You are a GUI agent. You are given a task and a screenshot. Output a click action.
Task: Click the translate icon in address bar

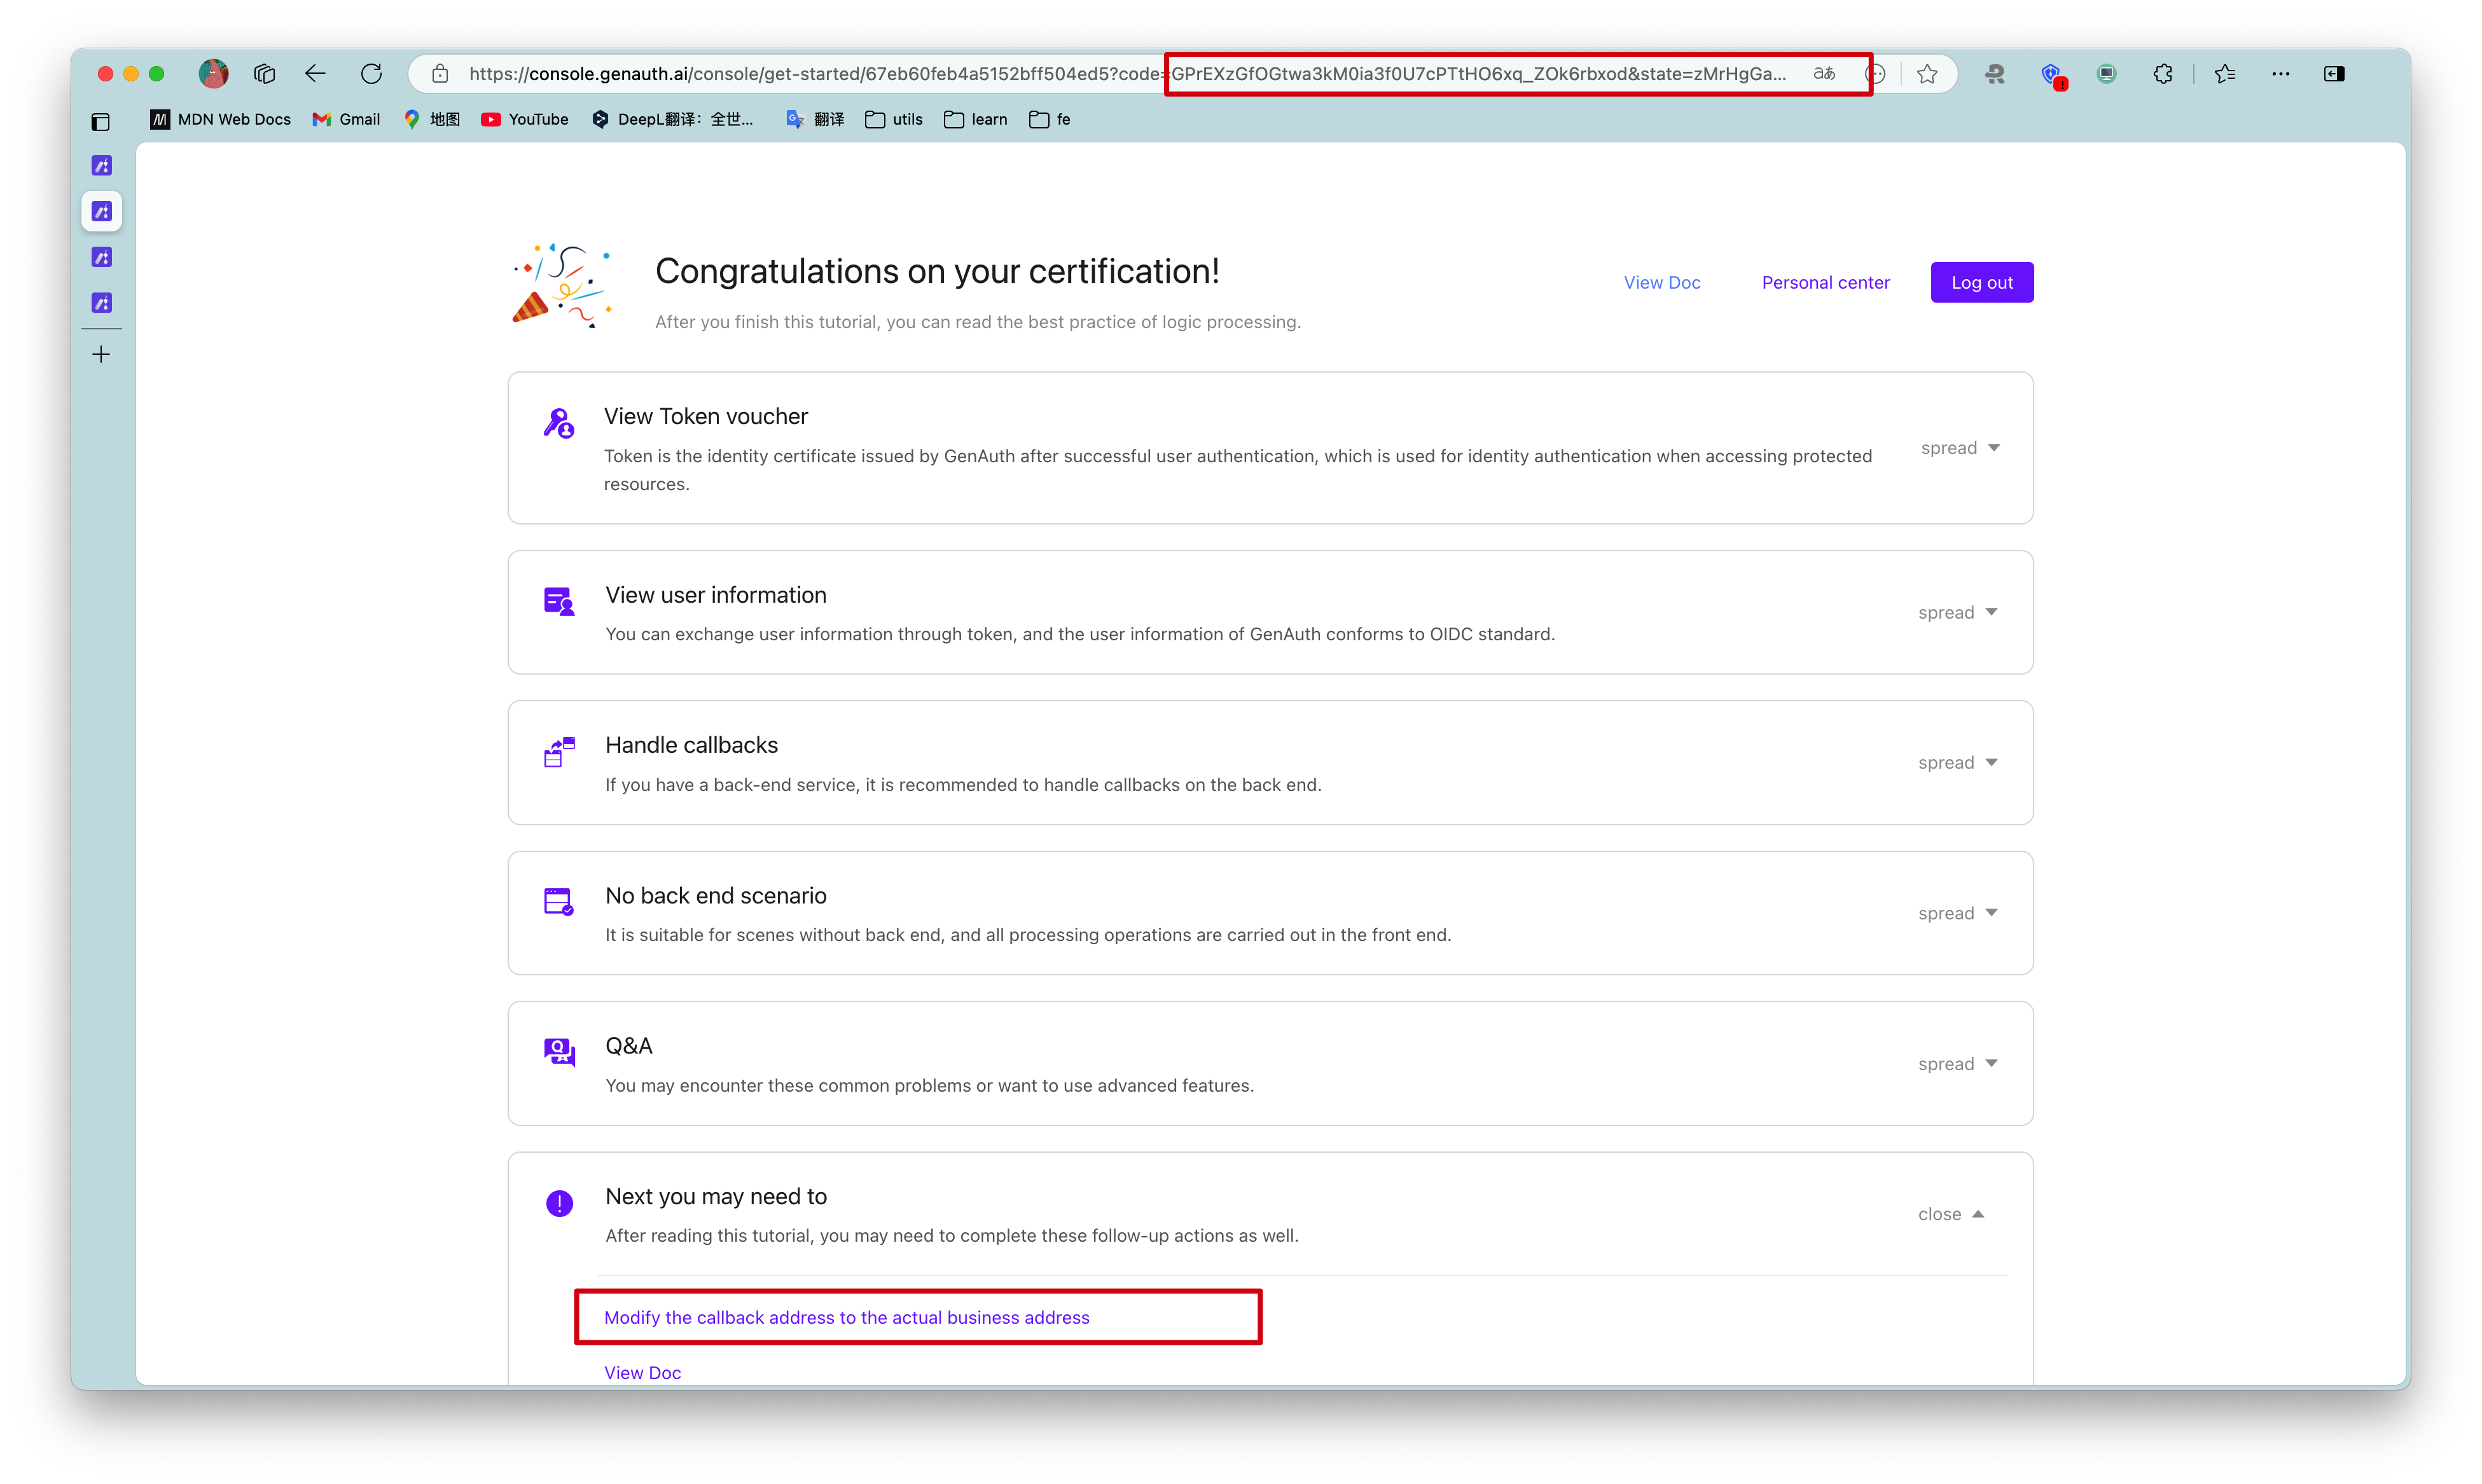click(1824, 74)
